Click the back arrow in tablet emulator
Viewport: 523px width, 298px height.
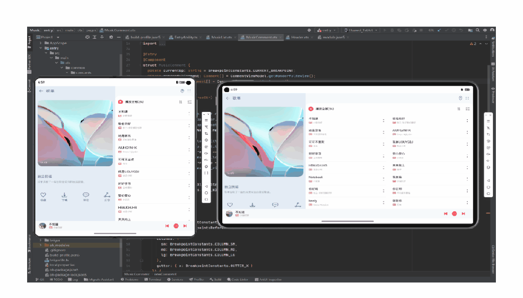[228, 98]
